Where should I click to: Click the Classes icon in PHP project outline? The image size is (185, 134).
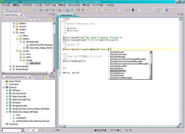pos(7,87)
